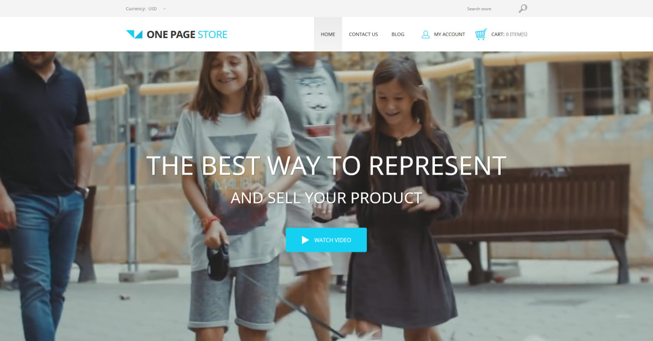This screenshot has height=341, width=653.
Task: Click the blue triangular store logo icon
Action: 134,34
